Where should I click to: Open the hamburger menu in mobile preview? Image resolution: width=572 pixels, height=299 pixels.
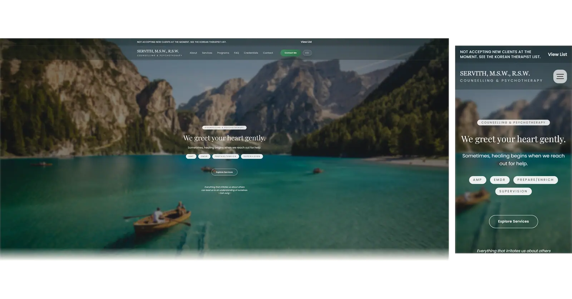coord(560,76)
